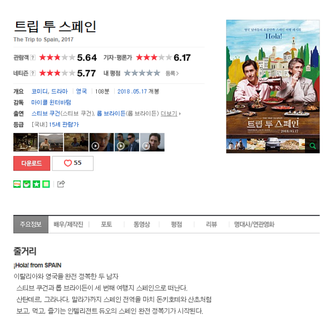
Task: Select the 명대사/연관영화 tab
Action: 254,224
